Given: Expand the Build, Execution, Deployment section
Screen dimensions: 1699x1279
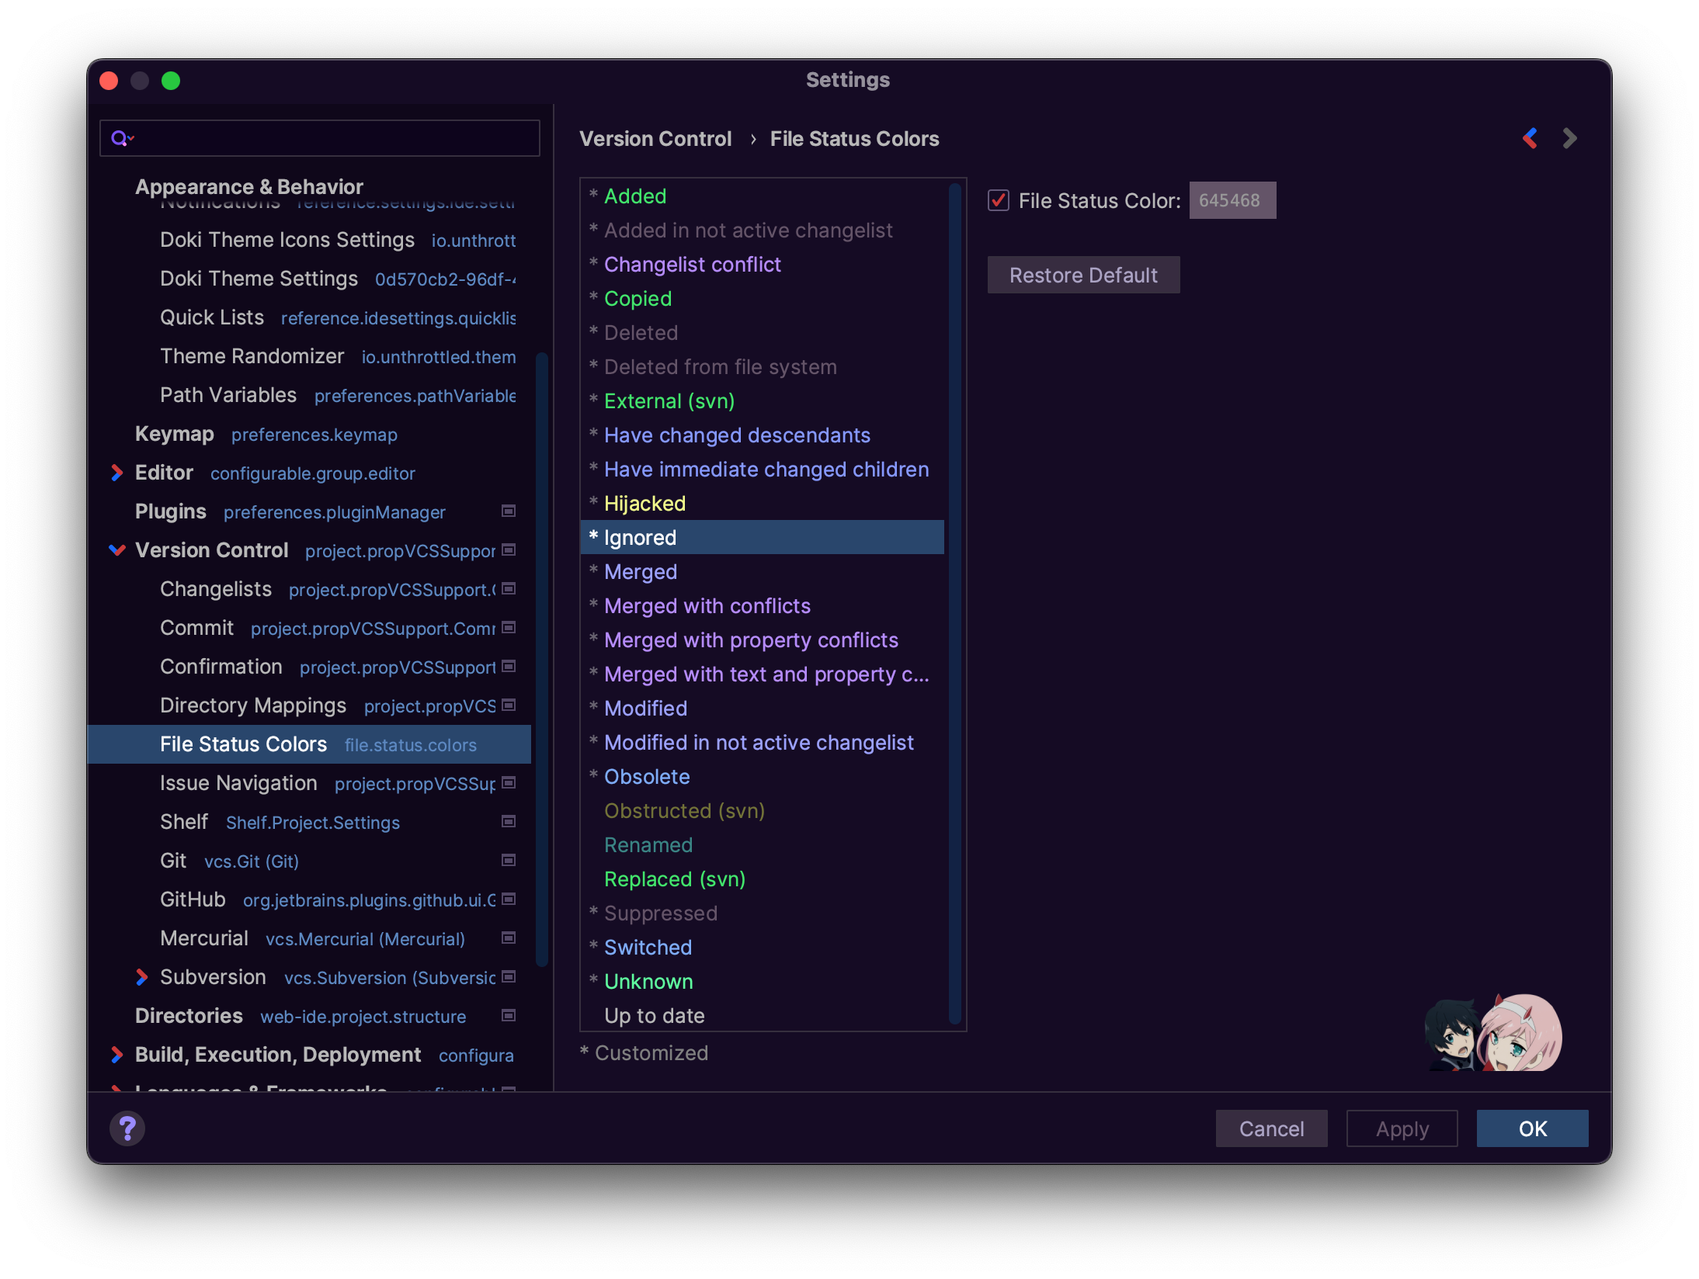Looking at the screenshot, I should (118, 1053).
